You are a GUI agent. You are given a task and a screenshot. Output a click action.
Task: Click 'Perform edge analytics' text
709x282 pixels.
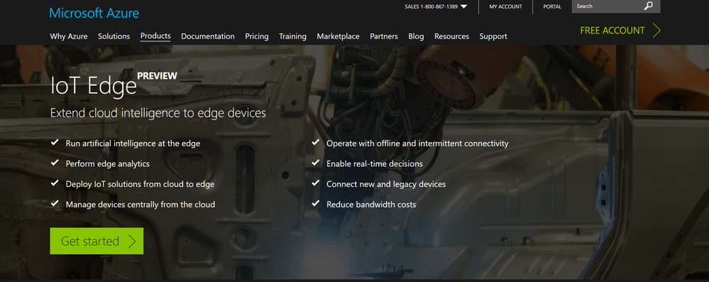(108, 164)
